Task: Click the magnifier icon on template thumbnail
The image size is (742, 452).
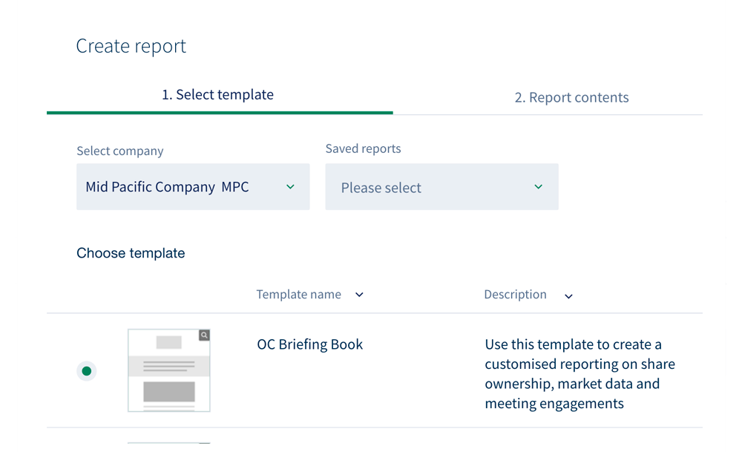Action: pos(204,335)
